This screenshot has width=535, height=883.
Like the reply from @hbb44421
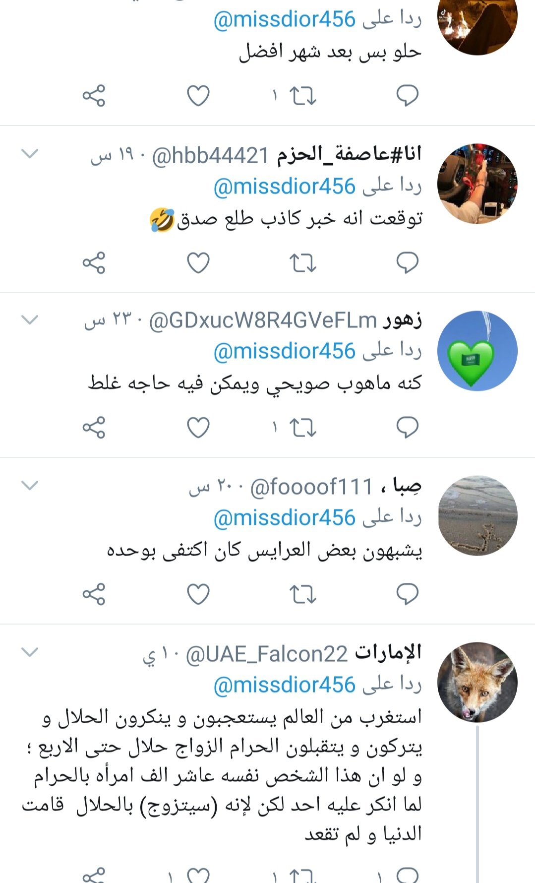198,262
